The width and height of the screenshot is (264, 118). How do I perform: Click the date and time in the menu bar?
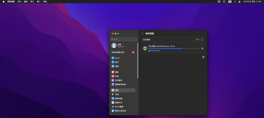tap(252, 1)
